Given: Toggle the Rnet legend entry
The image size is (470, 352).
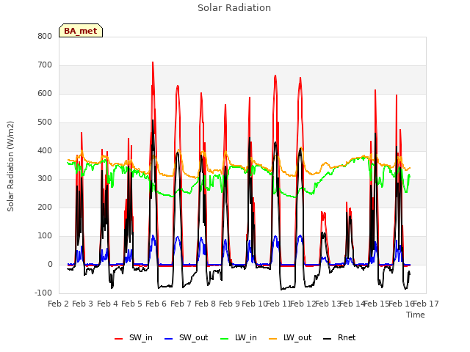Looking at the screenshot, I should tap(339, 337).
